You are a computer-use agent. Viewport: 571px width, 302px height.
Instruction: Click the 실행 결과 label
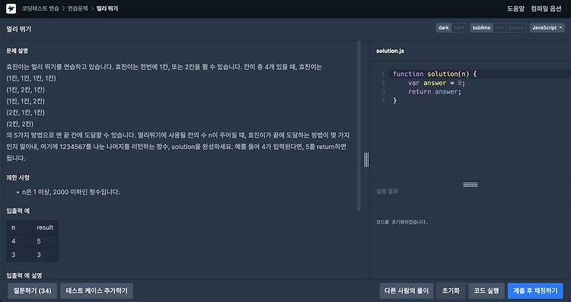coord(387,191)
